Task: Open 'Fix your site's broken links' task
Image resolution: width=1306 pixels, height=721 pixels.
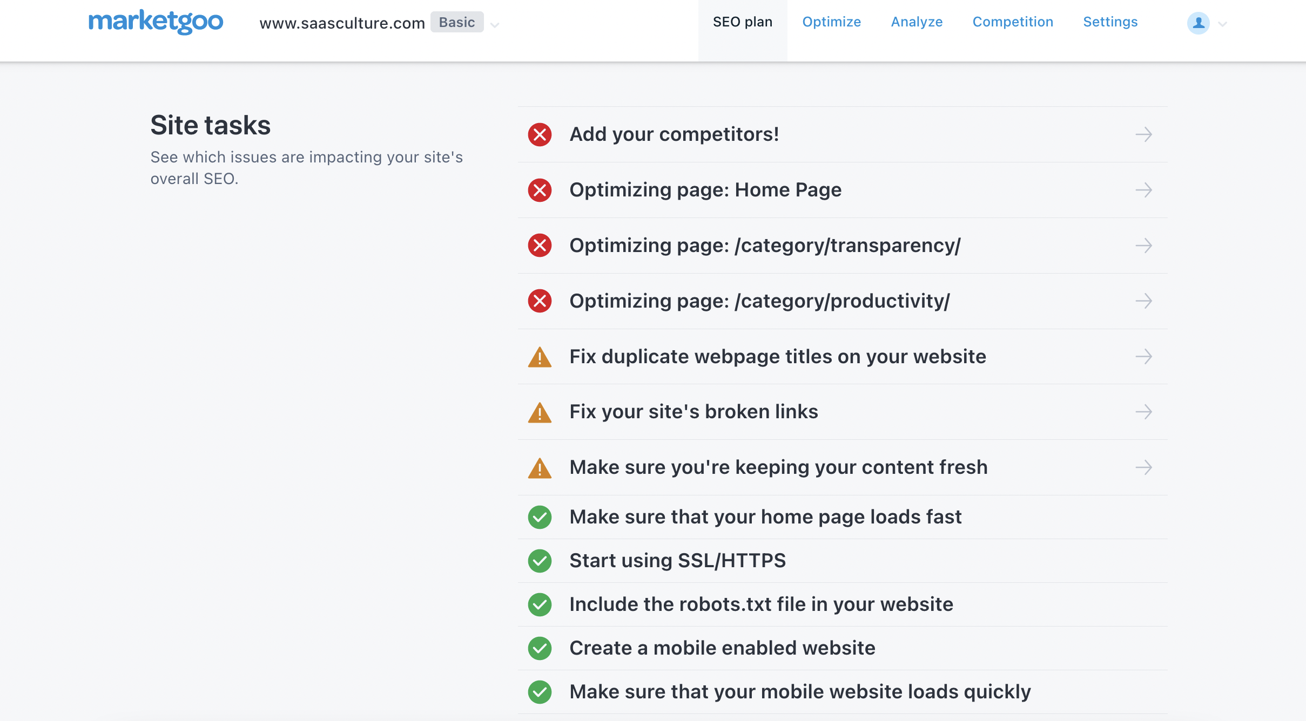Action: coord(843,412)
